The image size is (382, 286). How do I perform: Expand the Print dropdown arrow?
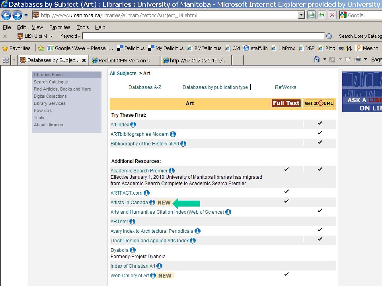365,59
